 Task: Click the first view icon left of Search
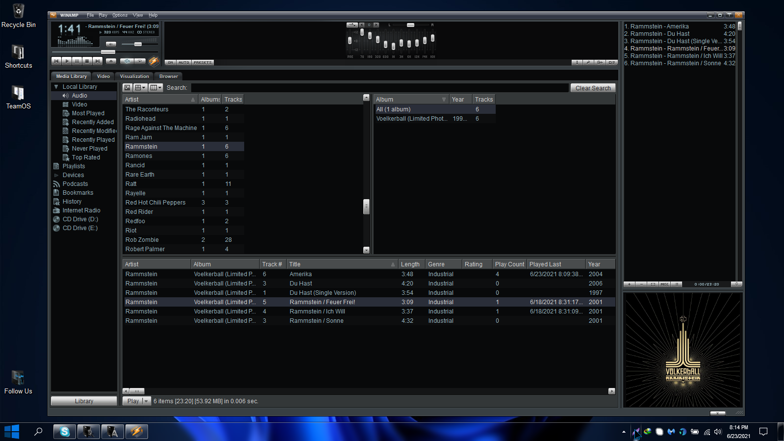click(x=127, y=88)
